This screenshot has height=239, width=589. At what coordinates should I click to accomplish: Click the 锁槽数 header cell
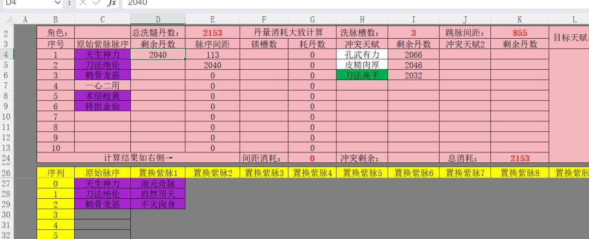point(264,44)
